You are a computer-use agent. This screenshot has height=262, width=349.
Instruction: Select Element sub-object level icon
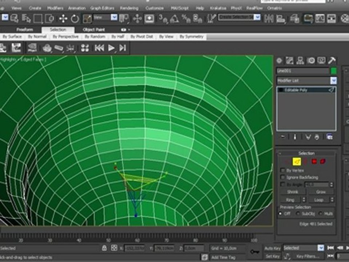tap(323, 162)
